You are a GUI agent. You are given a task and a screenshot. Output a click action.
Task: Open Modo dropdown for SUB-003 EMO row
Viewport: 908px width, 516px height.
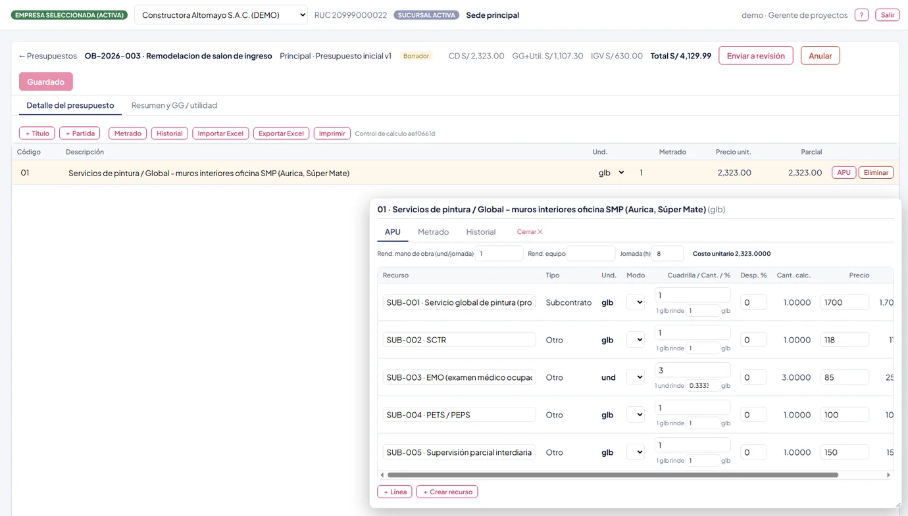click(x=636, y=377)
